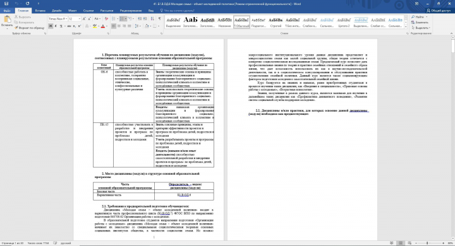Open the Select (Выделить) dropdown

[421, 28]
